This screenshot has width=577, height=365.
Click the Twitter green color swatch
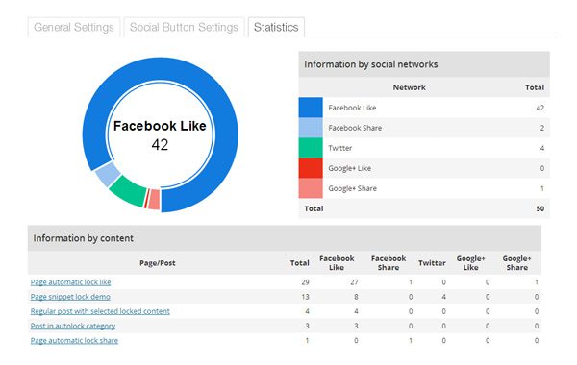coord(311,148)
